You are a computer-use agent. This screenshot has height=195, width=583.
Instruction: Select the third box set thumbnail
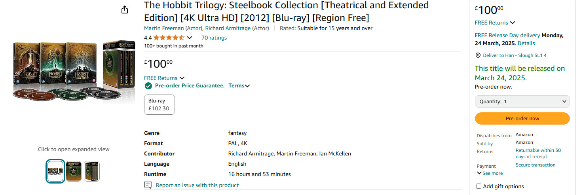tap(92, 171)
